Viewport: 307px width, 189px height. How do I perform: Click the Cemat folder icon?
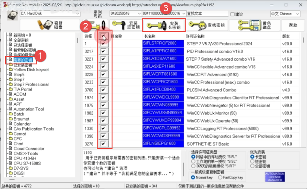[x=10, y=134]
